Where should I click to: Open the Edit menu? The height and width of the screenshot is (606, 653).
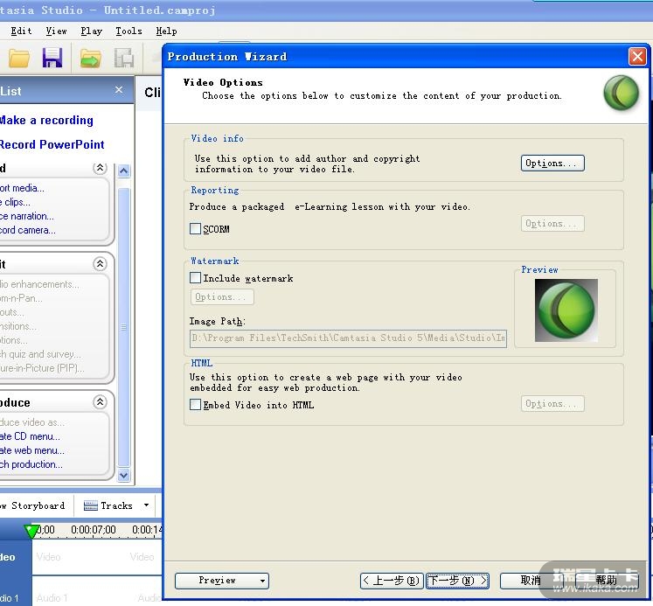click(x=21, y=31)
